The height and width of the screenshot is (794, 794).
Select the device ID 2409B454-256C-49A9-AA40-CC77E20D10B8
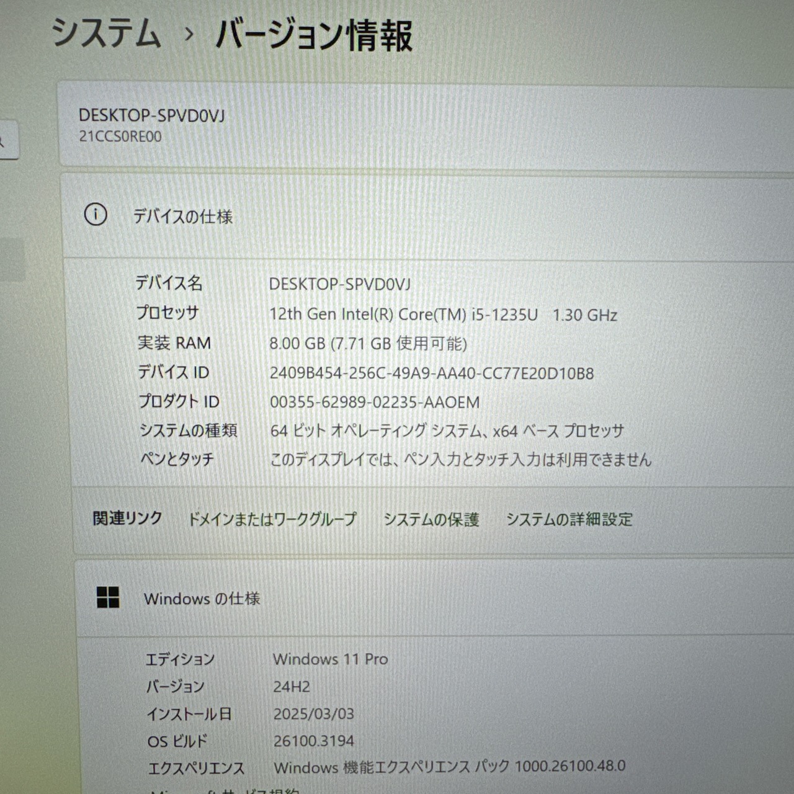(432, 373)
